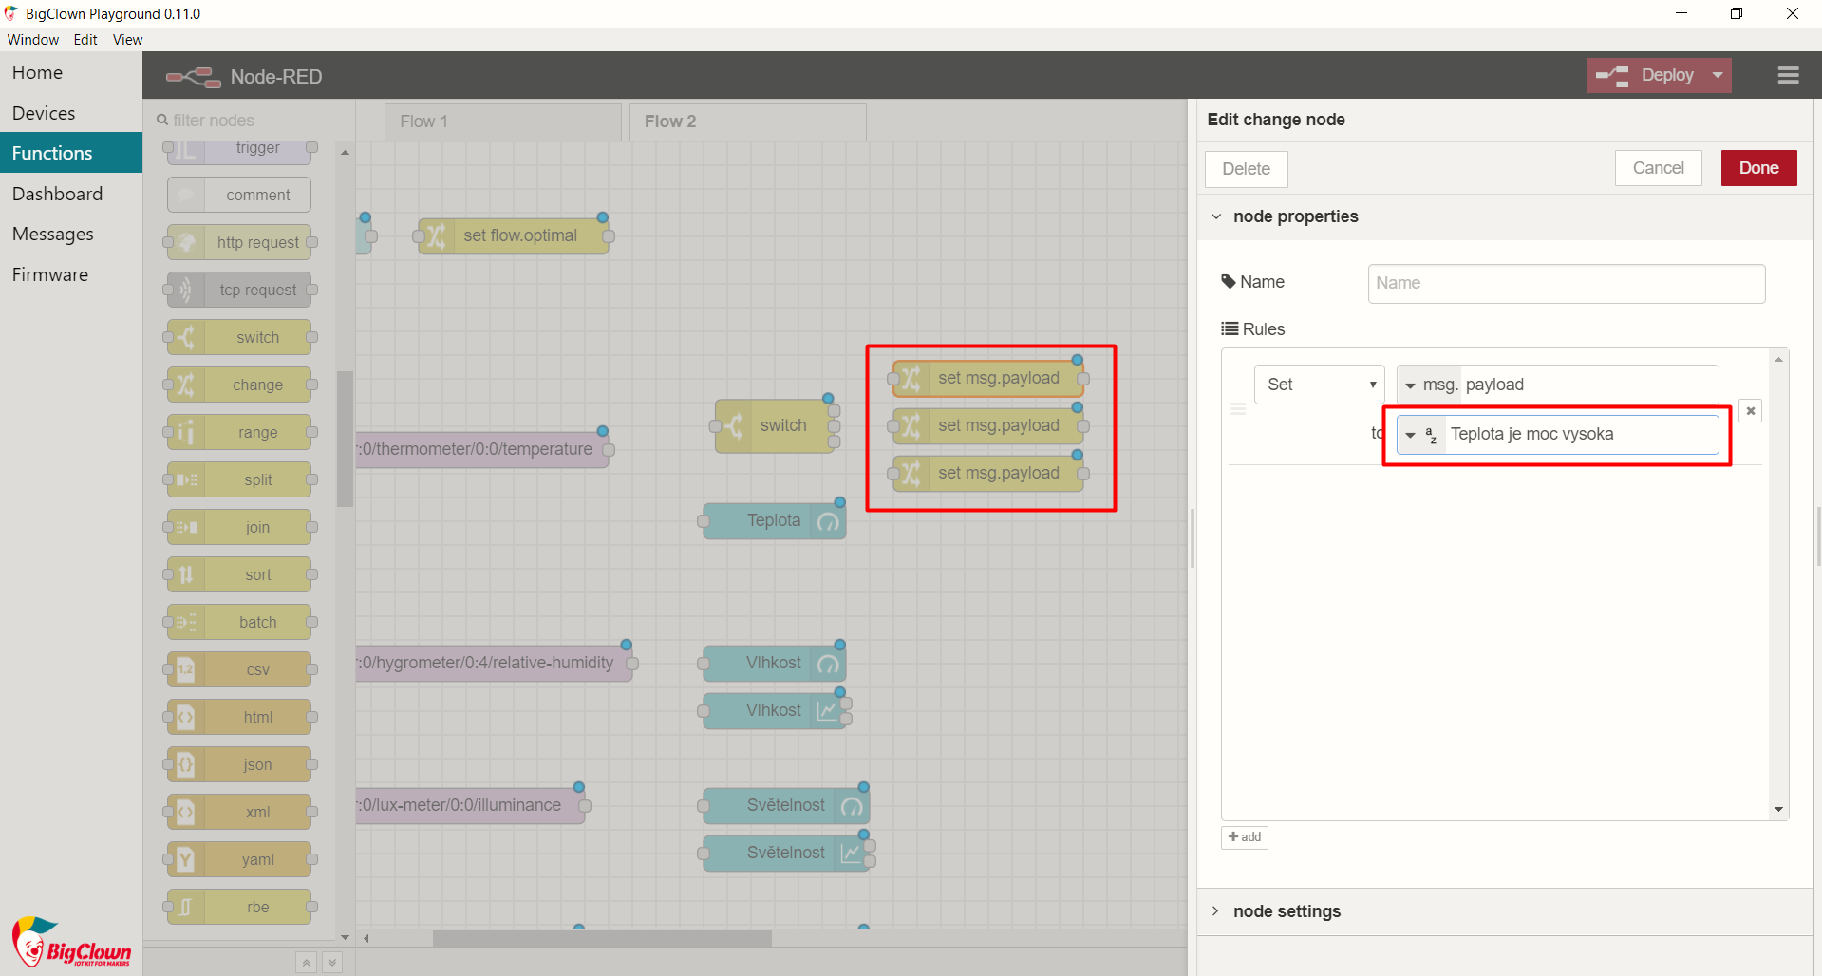Select the switch node in palette

pyautogui.click(x=239, y=337)
